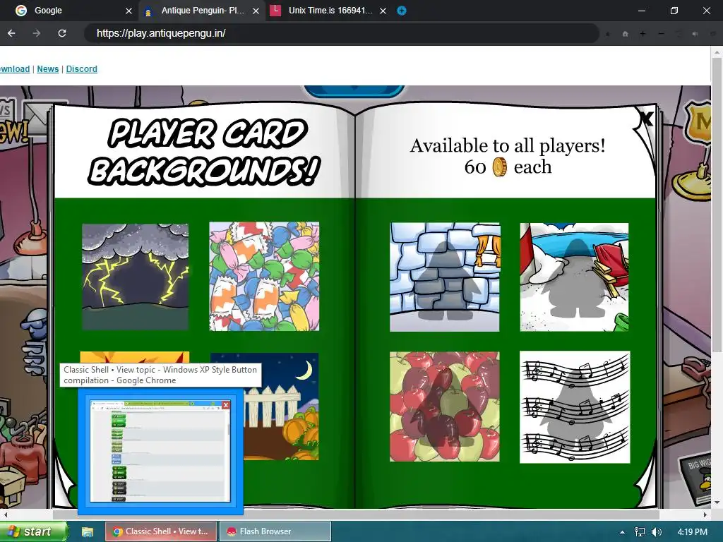
Task: Open the file explorer taskbar icon
Action: [x=88, y=532]
